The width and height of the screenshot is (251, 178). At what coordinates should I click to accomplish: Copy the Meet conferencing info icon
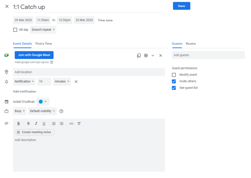coord(139,56)
